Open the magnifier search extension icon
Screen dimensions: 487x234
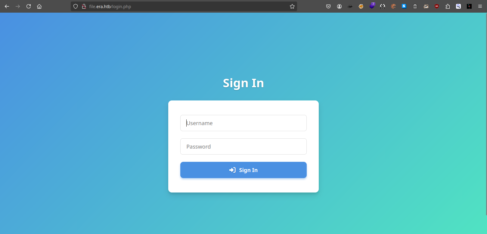click(458, 6)
